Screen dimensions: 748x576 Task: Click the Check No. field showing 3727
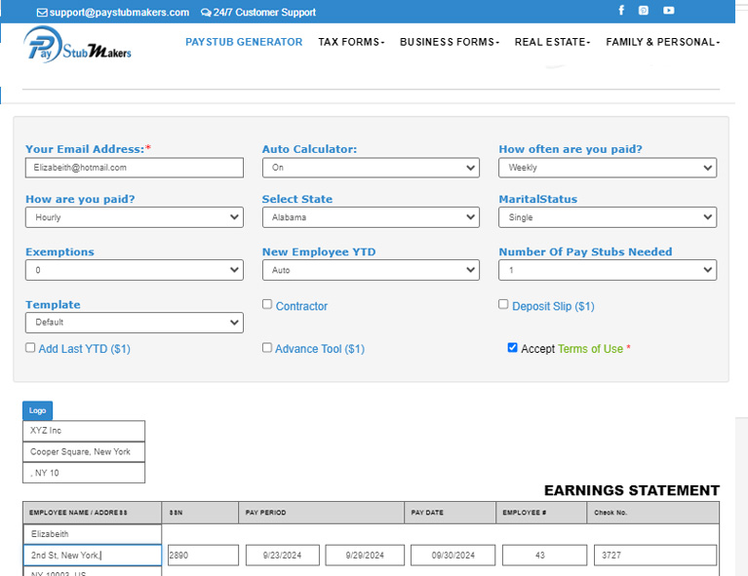pyautogui.click(x=655, y=555)
